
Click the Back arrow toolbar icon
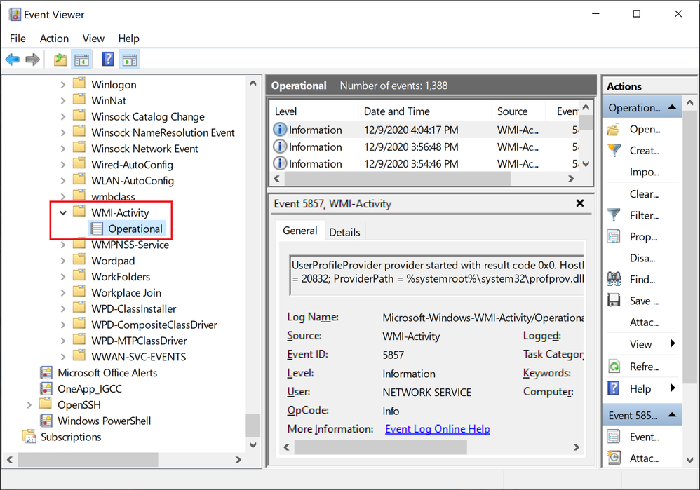click(x=13, y=60)
